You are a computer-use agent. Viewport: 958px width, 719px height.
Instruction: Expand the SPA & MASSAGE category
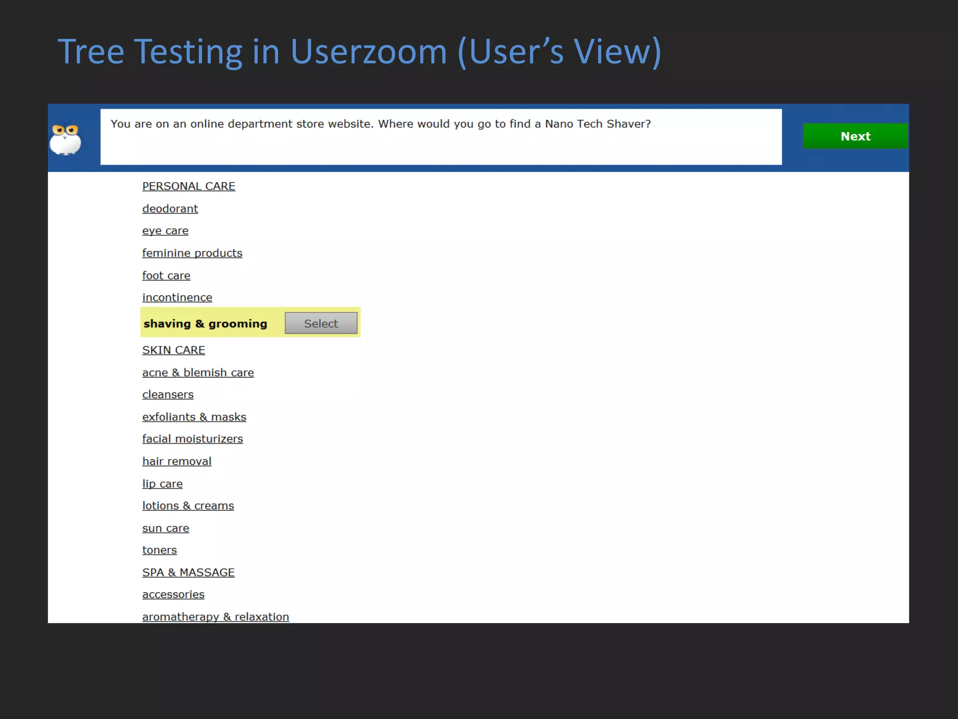[x=189, y=572]
